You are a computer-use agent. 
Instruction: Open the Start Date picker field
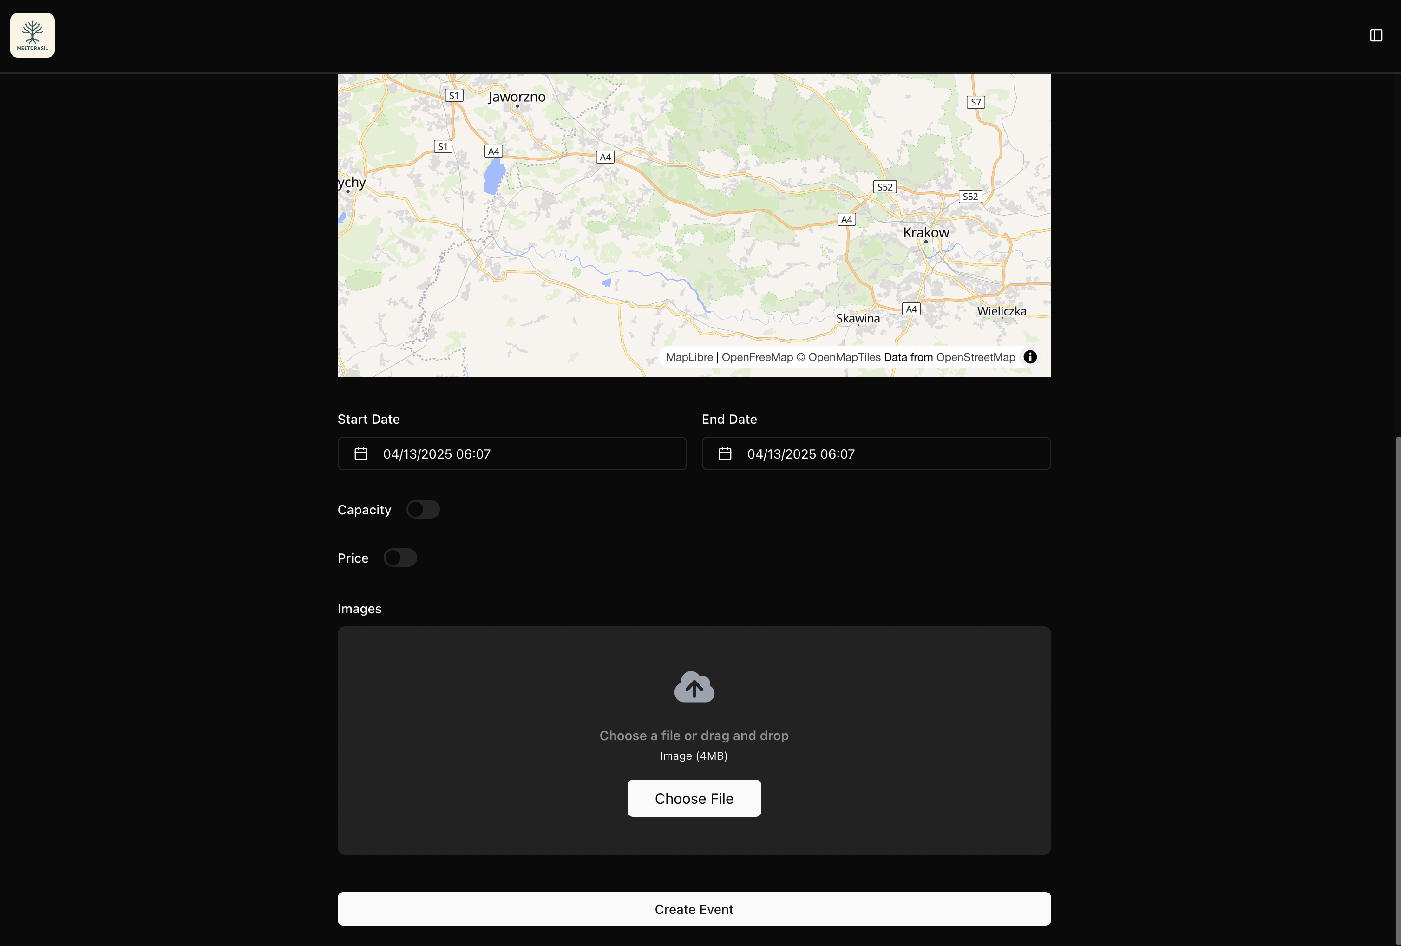tap(512, 453)
